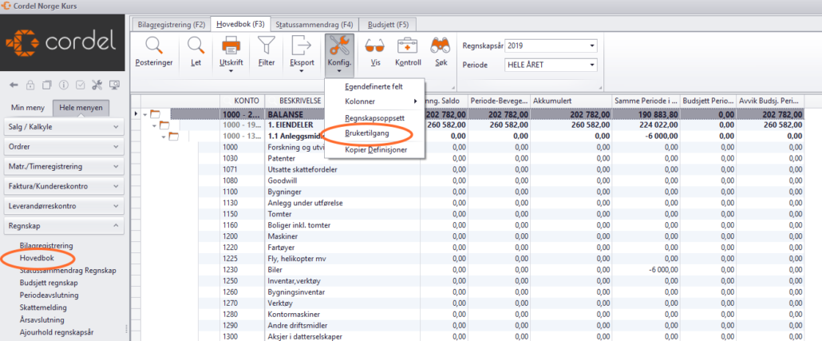Viewport: 822px width, 341px height.
Task: Click the Eksport icon
Action: (x=302, y=46)
